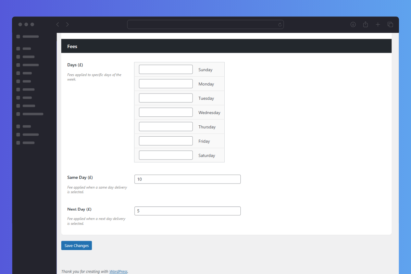The height and width of the screenshot is (274, 411).
Task: Click the back navigation arrow
Action: pyautogui.click(x=58, y=24)
